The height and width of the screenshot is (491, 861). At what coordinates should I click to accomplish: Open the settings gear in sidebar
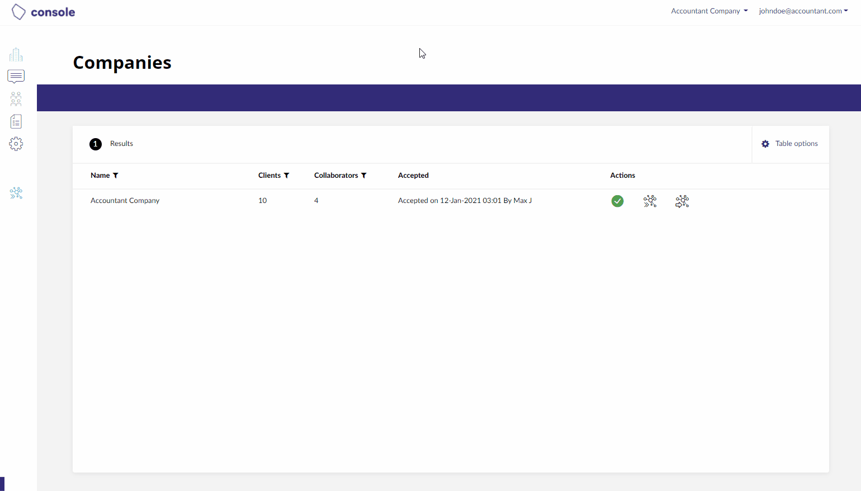pos(16,144)
